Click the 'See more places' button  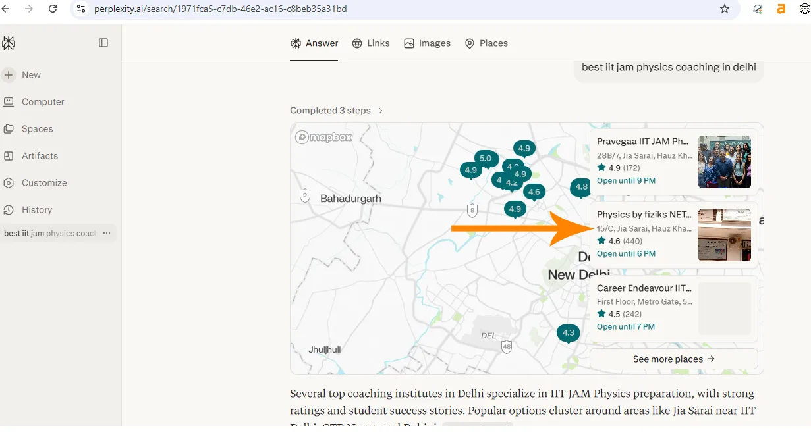(673, 359)
